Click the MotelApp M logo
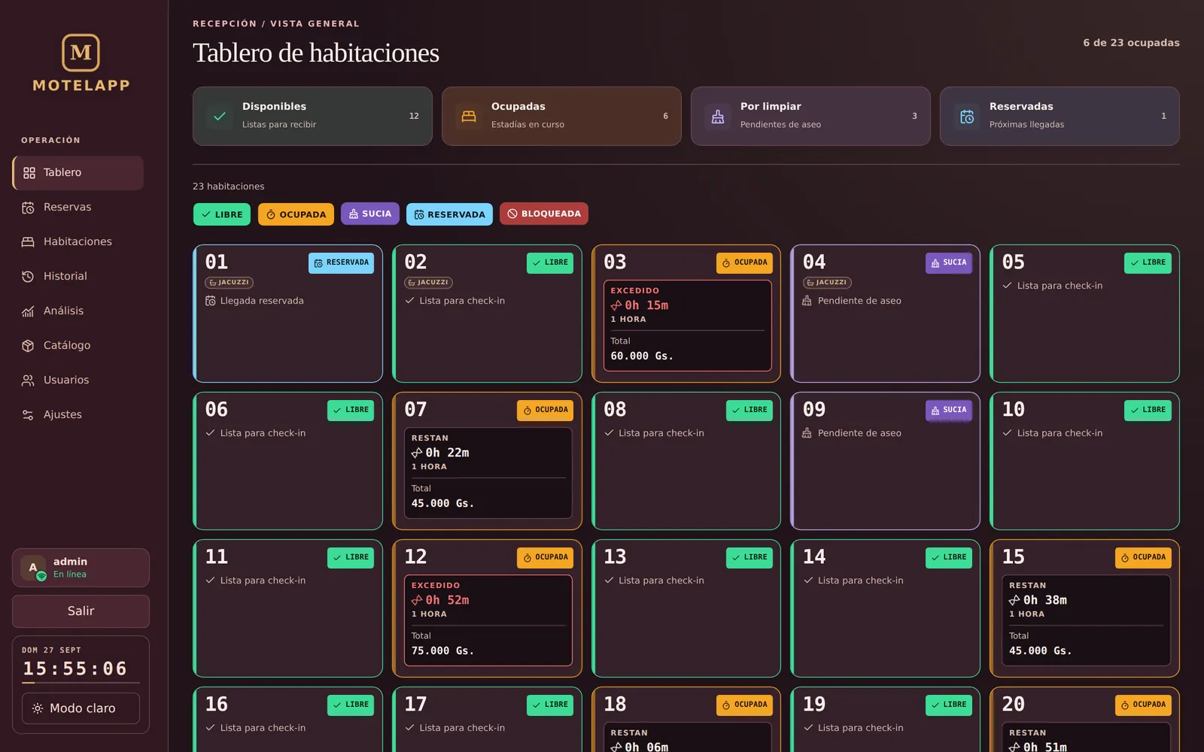This screenshot has width=1204, height=752. 81,53
